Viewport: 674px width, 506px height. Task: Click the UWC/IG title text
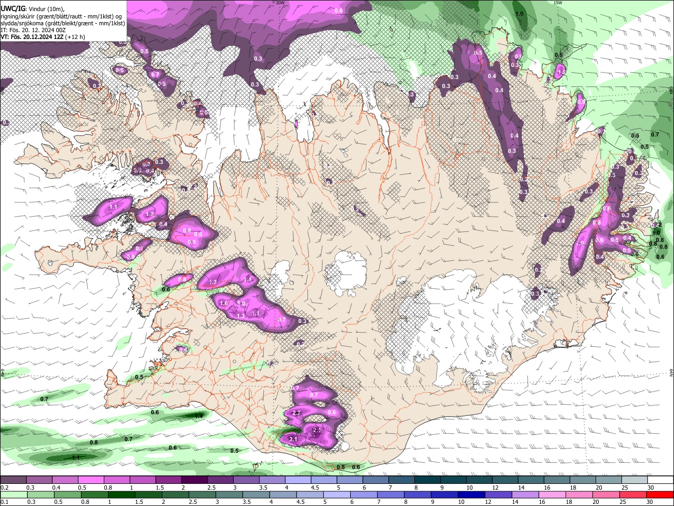tap(13, 9)
